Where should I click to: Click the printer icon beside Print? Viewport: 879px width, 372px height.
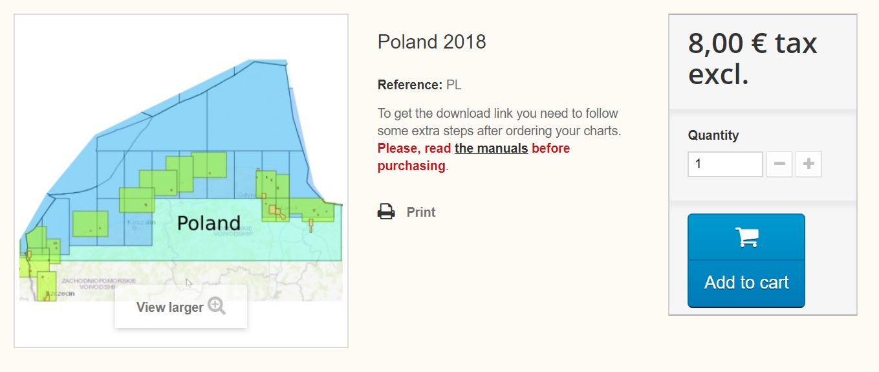pos(386,212)
